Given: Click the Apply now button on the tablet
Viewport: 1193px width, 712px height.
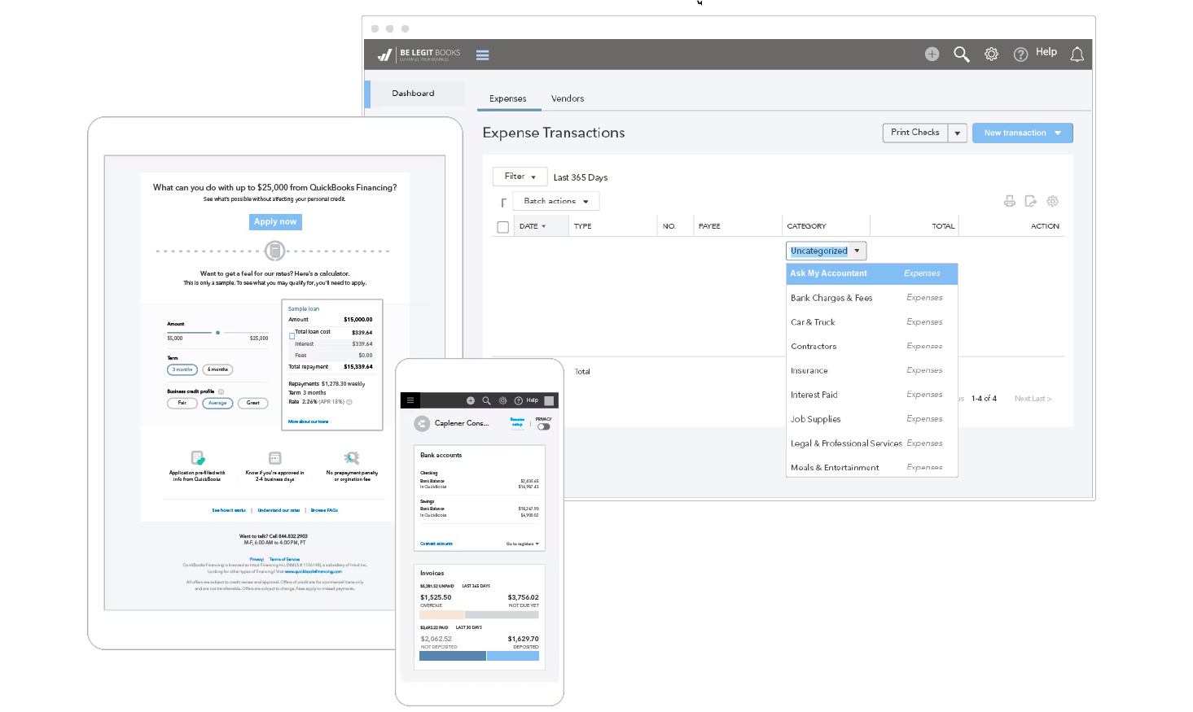Looking at the screenshot, I should 275,221.
